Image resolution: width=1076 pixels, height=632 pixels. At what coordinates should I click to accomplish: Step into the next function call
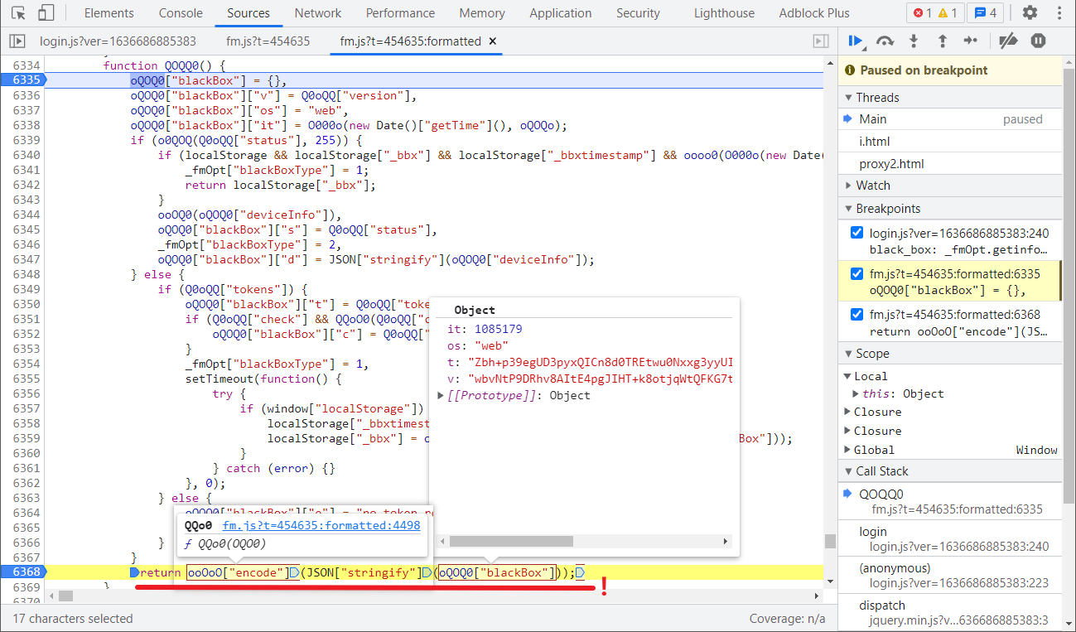click(x=914, y=41)
